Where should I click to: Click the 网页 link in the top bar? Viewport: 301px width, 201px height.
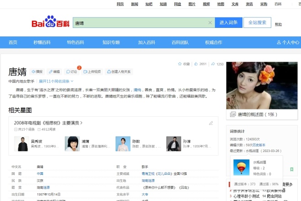[x=120, y=4]
